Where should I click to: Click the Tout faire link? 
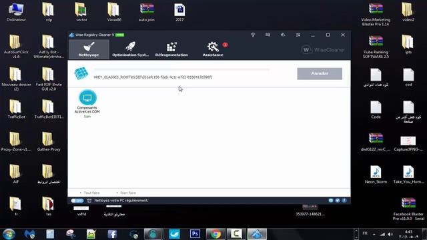pos(91,193)
